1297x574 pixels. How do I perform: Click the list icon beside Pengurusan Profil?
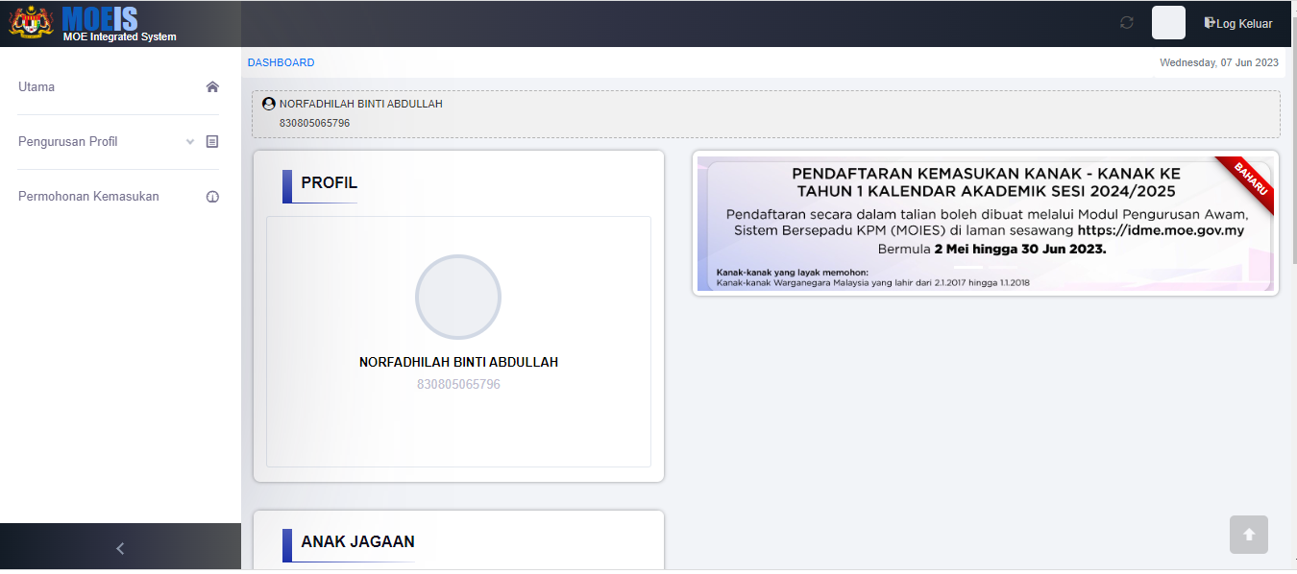click(212, 142)
